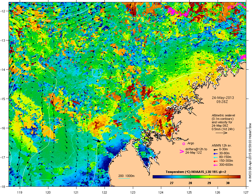Click the '80-150m' depth label

[x=225, y=157]
